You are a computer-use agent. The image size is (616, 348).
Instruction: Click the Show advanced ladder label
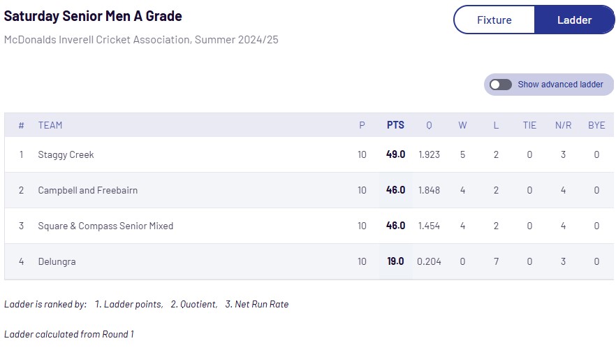(x=560, y=85)
